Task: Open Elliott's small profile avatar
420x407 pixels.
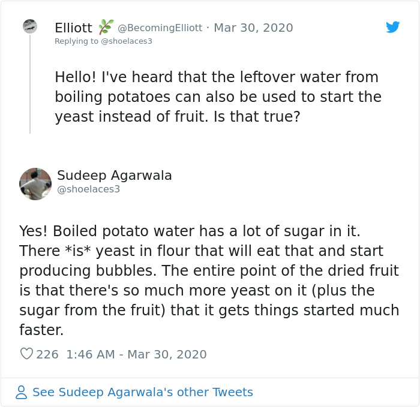Action: pos(30,26)
